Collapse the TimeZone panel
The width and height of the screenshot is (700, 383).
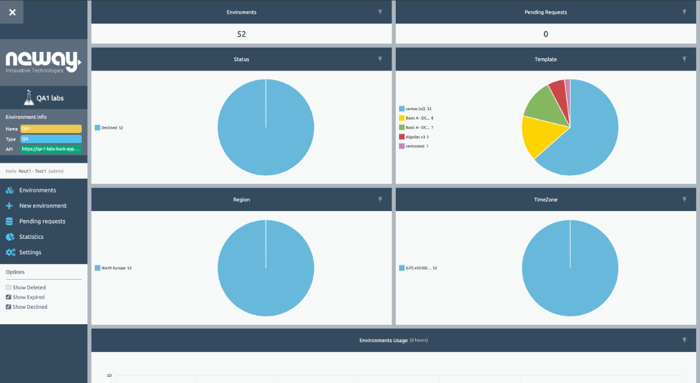pyautogui.click(x=684, y=199)
